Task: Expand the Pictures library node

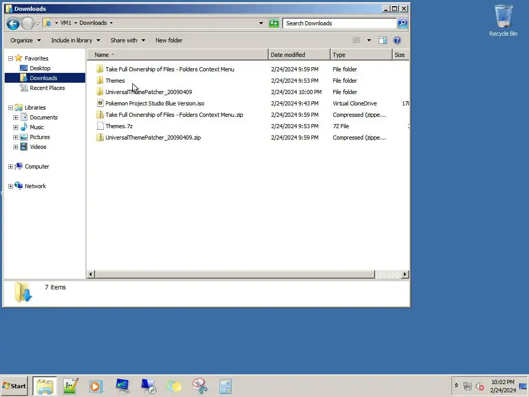Action: point(15,137)
